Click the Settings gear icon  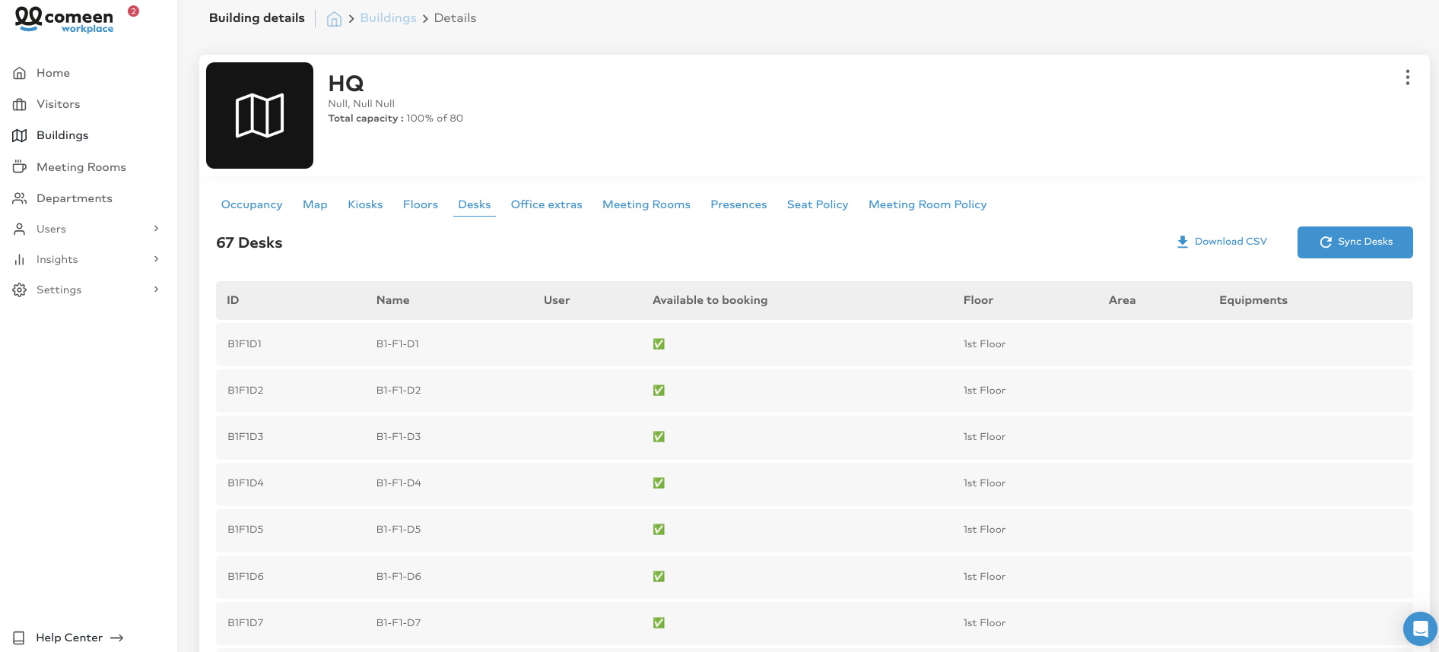(x=20, y=290)
